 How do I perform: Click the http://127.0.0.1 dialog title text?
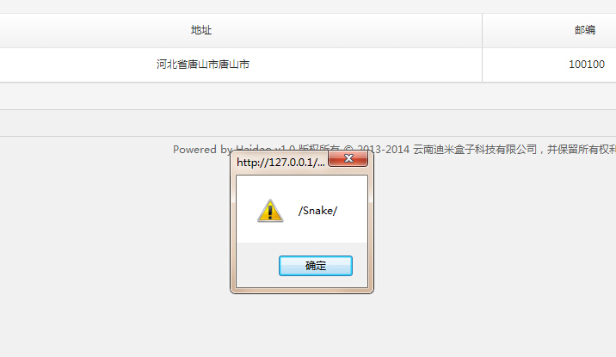pyautogui.click(x=280, y=163)
